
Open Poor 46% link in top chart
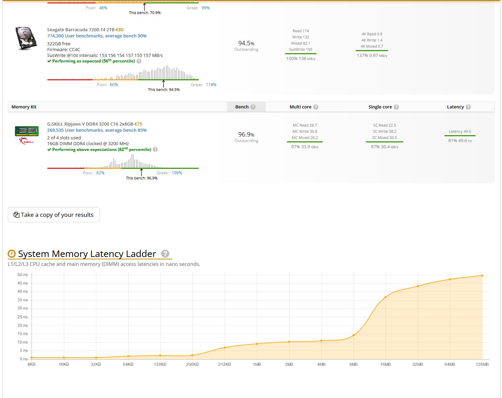click(103, 8)
